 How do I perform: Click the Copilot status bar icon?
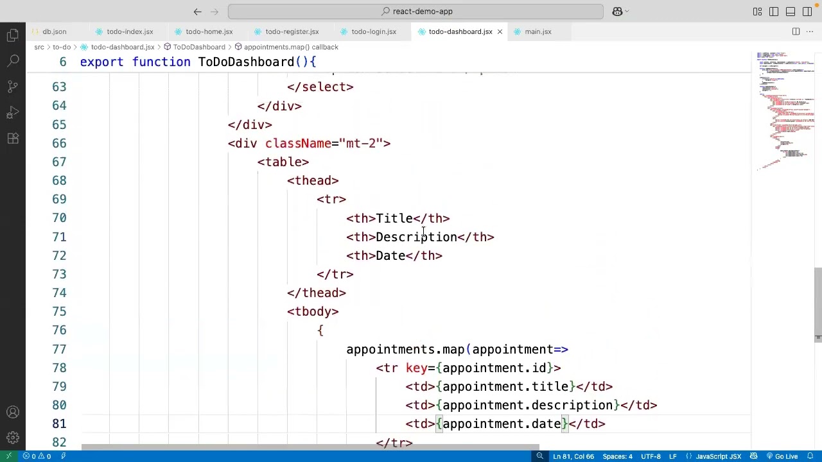[x=753, y=456]
